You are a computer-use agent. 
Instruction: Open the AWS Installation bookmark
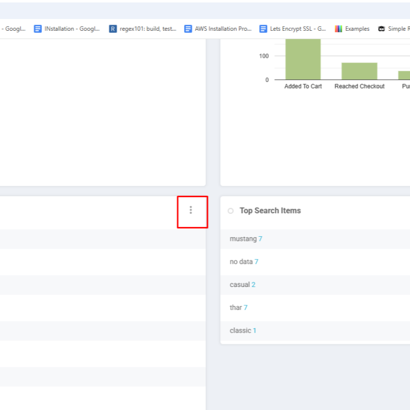click(218, 29)
